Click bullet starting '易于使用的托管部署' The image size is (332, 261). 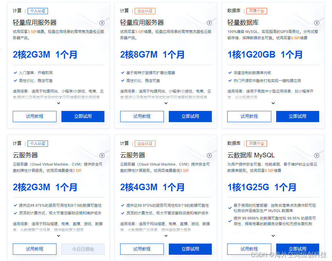coord(275,208)
